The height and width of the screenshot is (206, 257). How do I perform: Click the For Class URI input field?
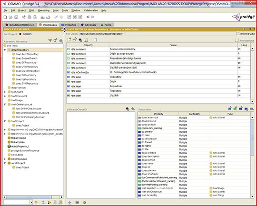click(x=158, y=34)
